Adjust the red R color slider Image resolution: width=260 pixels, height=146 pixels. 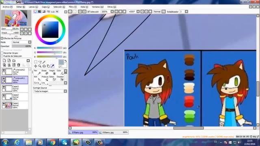coord(50,48)
